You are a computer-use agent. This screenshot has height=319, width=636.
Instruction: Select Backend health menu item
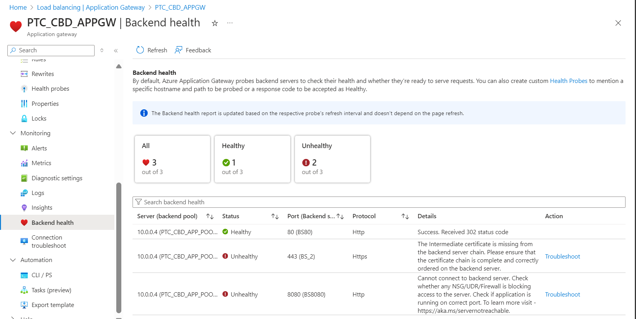point(57,222)
